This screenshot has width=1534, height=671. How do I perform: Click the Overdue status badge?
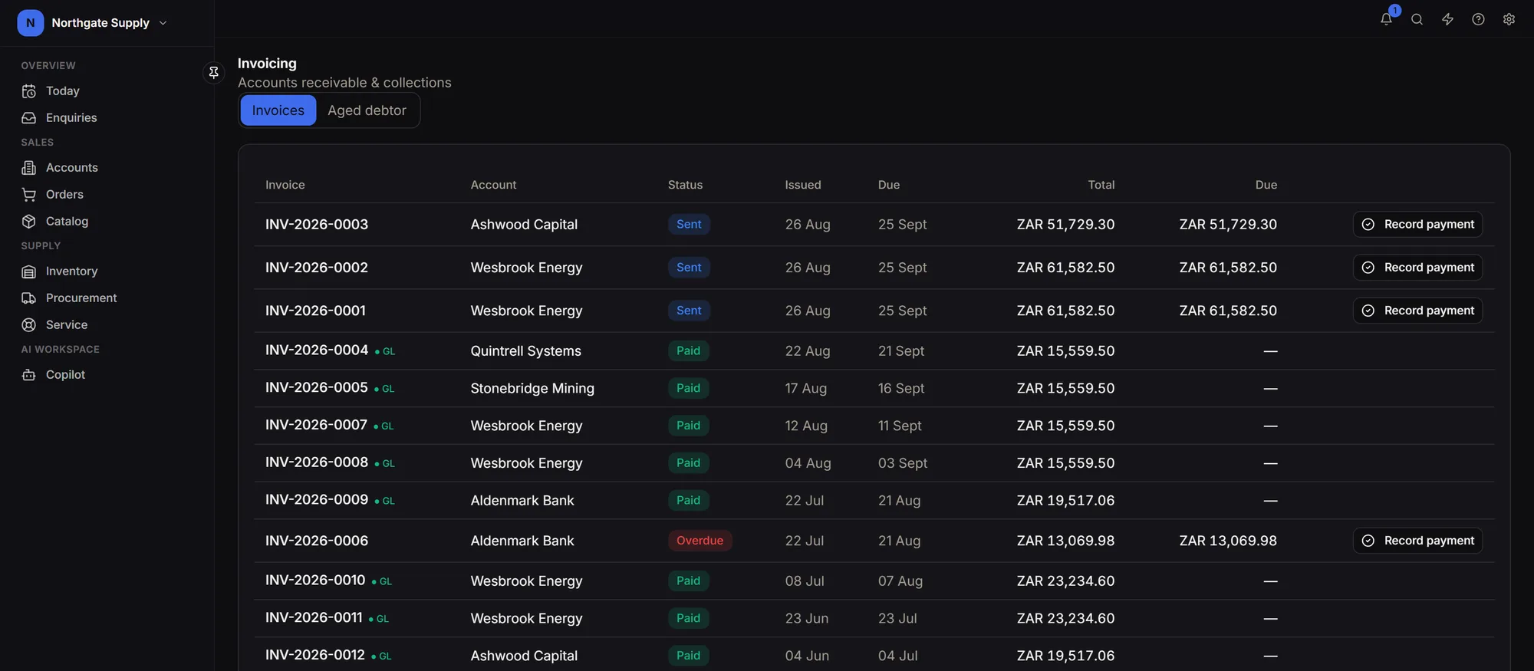(x=700, y=541)
